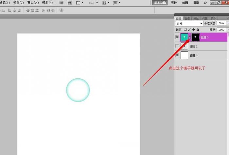Click the lock all padlock icon
This screenshot has width=229, height=155.
pos(197,29)
